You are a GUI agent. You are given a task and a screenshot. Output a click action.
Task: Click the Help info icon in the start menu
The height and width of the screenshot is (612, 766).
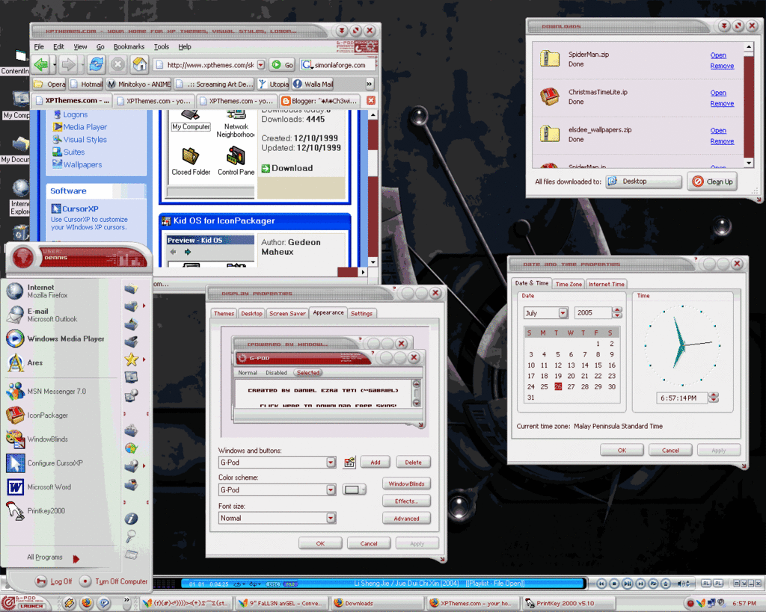click(131, 519)
